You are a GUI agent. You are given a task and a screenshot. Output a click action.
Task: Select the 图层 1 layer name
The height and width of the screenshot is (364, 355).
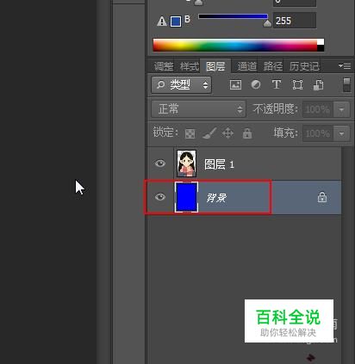coord(219,164)
